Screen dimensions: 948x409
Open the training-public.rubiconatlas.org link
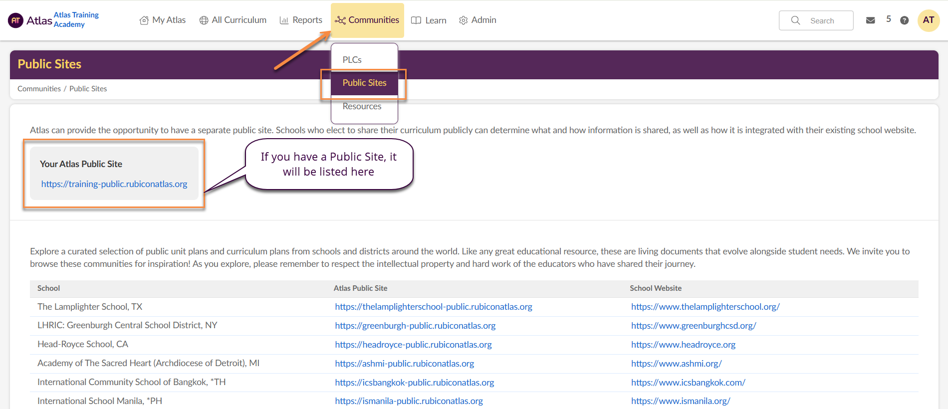tap(114, 184)
